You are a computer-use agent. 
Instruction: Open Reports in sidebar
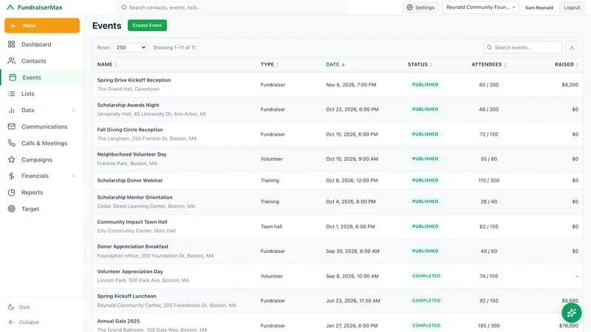[x=42, y=193]
